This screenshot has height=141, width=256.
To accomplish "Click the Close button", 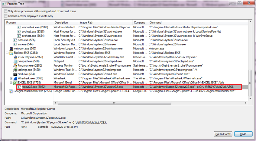I will tap(243, 134).
